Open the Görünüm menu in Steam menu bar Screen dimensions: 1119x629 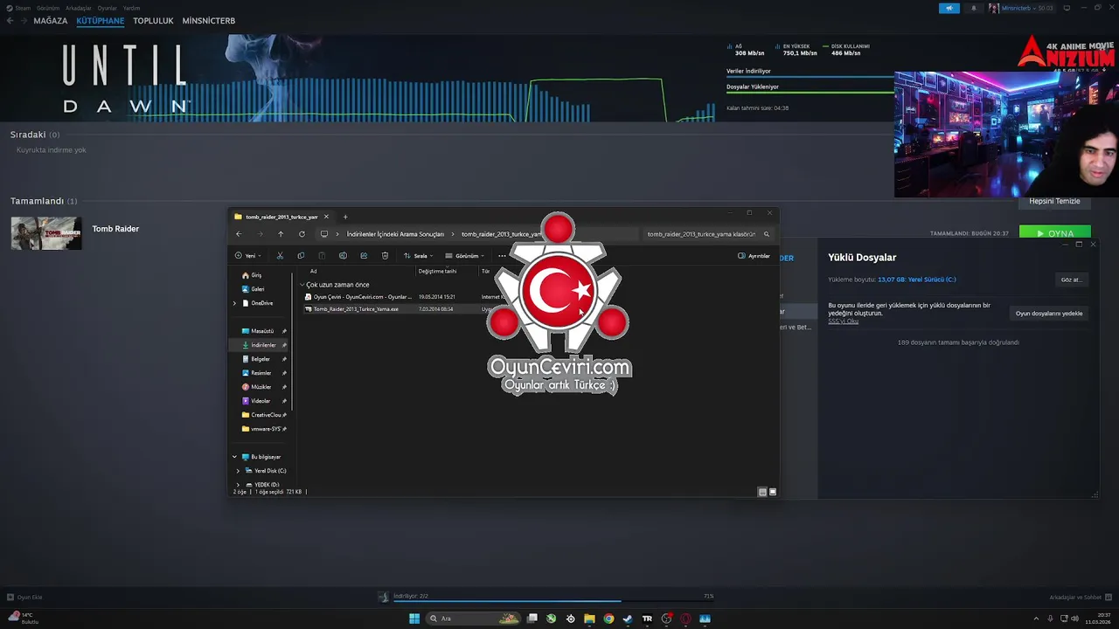pyautogui.click(x=48, y=8)
